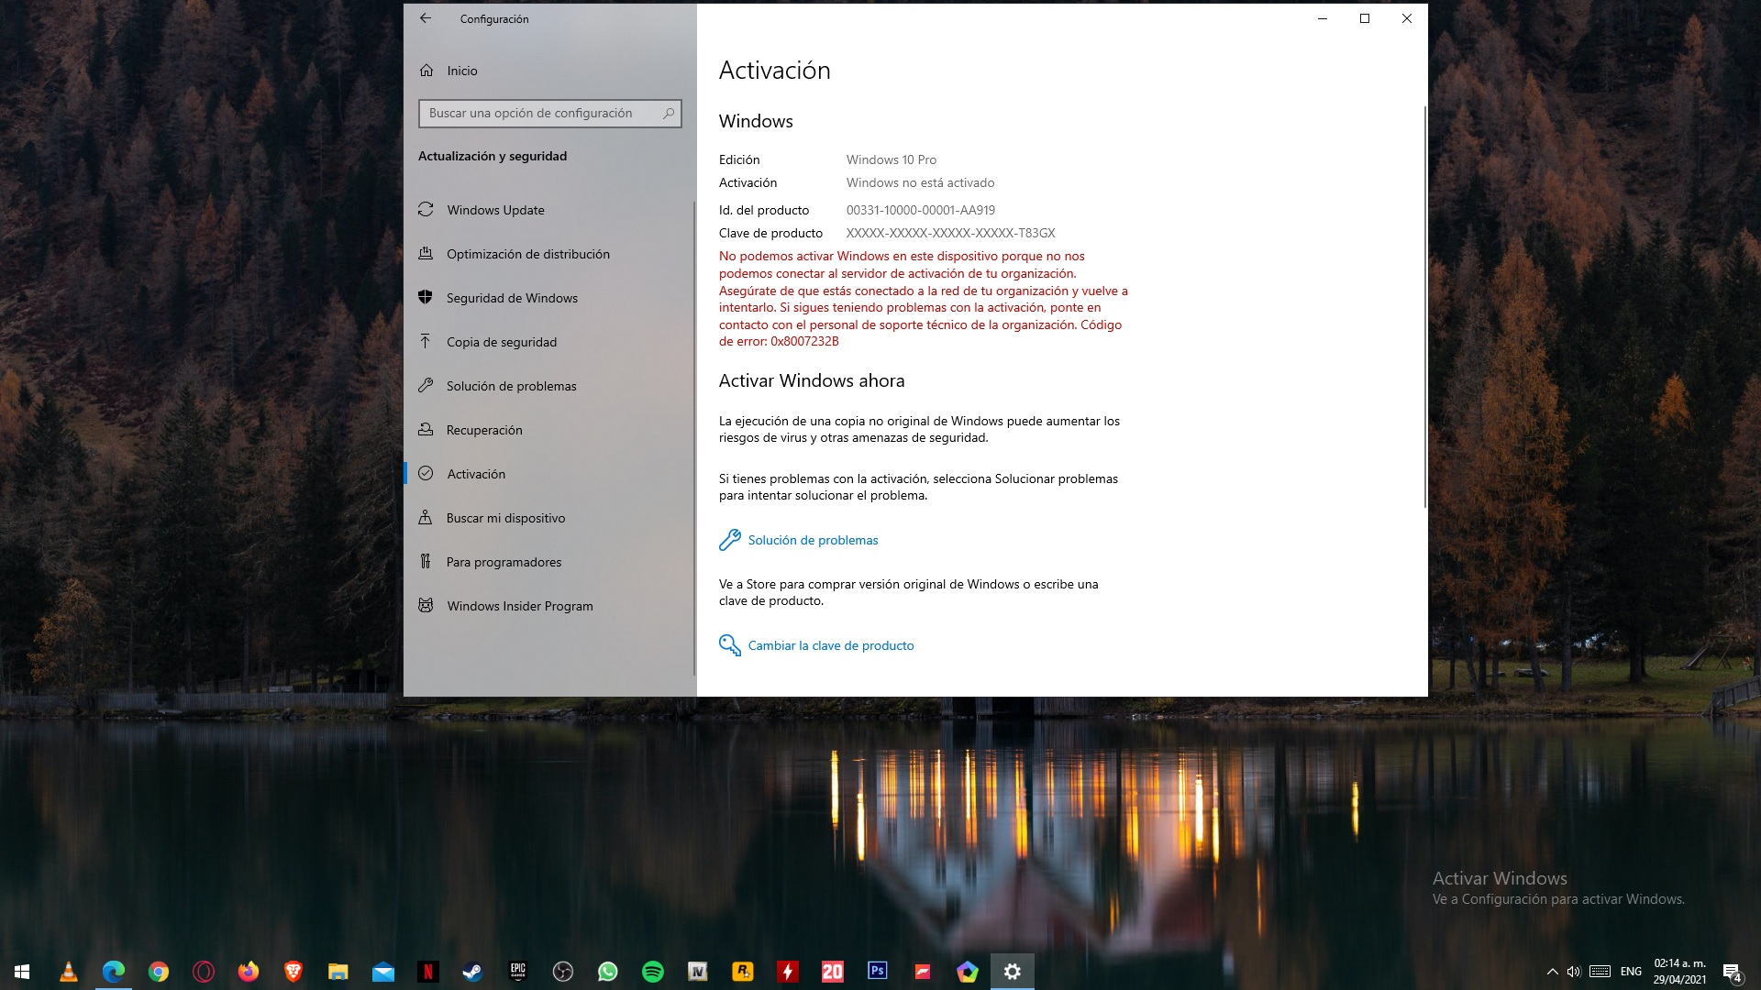Launch Netflix from the taskbar
1761x990 pixels.
coord(428,972)
